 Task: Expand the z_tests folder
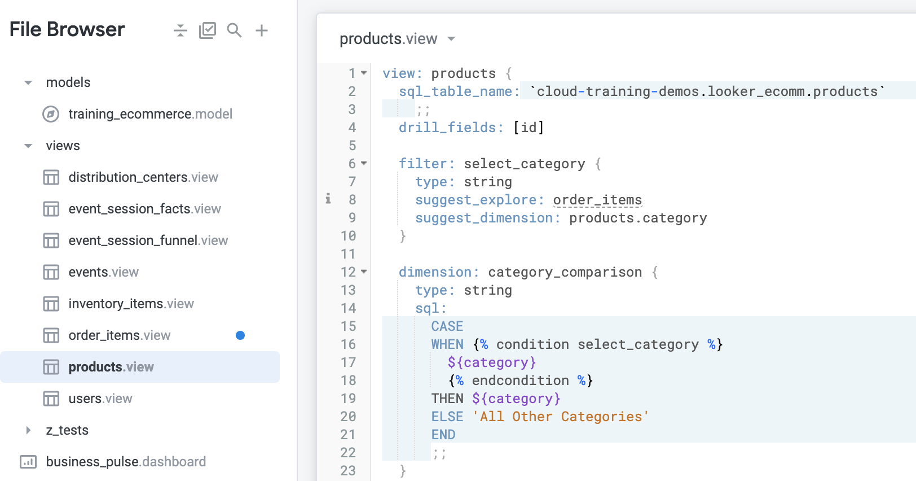tap(28, 430)
